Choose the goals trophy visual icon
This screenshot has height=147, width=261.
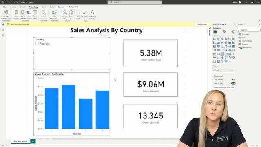point(234,58)
